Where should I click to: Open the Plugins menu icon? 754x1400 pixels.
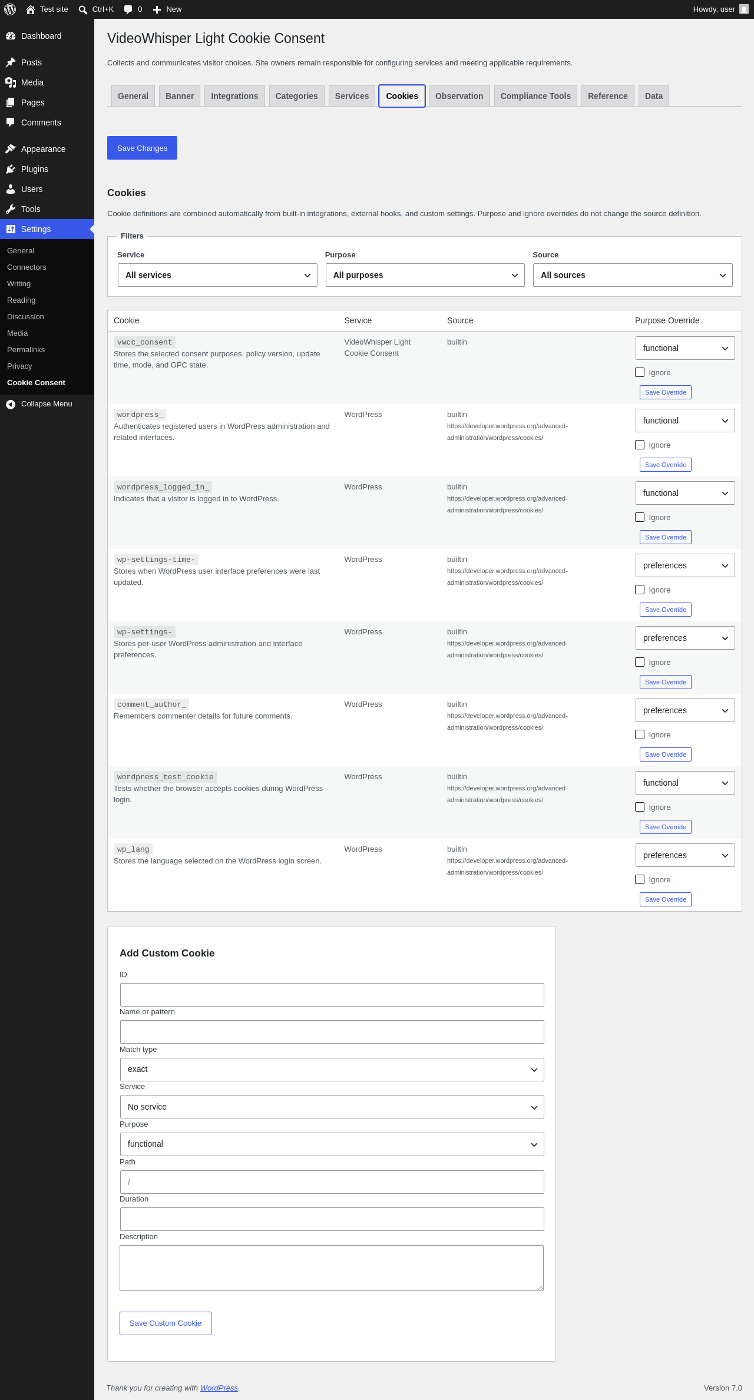11,169
